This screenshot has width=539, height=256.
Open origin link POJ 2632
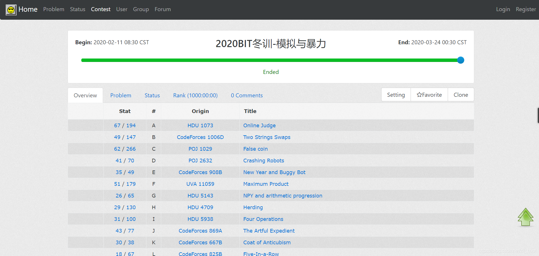[x=200, y=160]
